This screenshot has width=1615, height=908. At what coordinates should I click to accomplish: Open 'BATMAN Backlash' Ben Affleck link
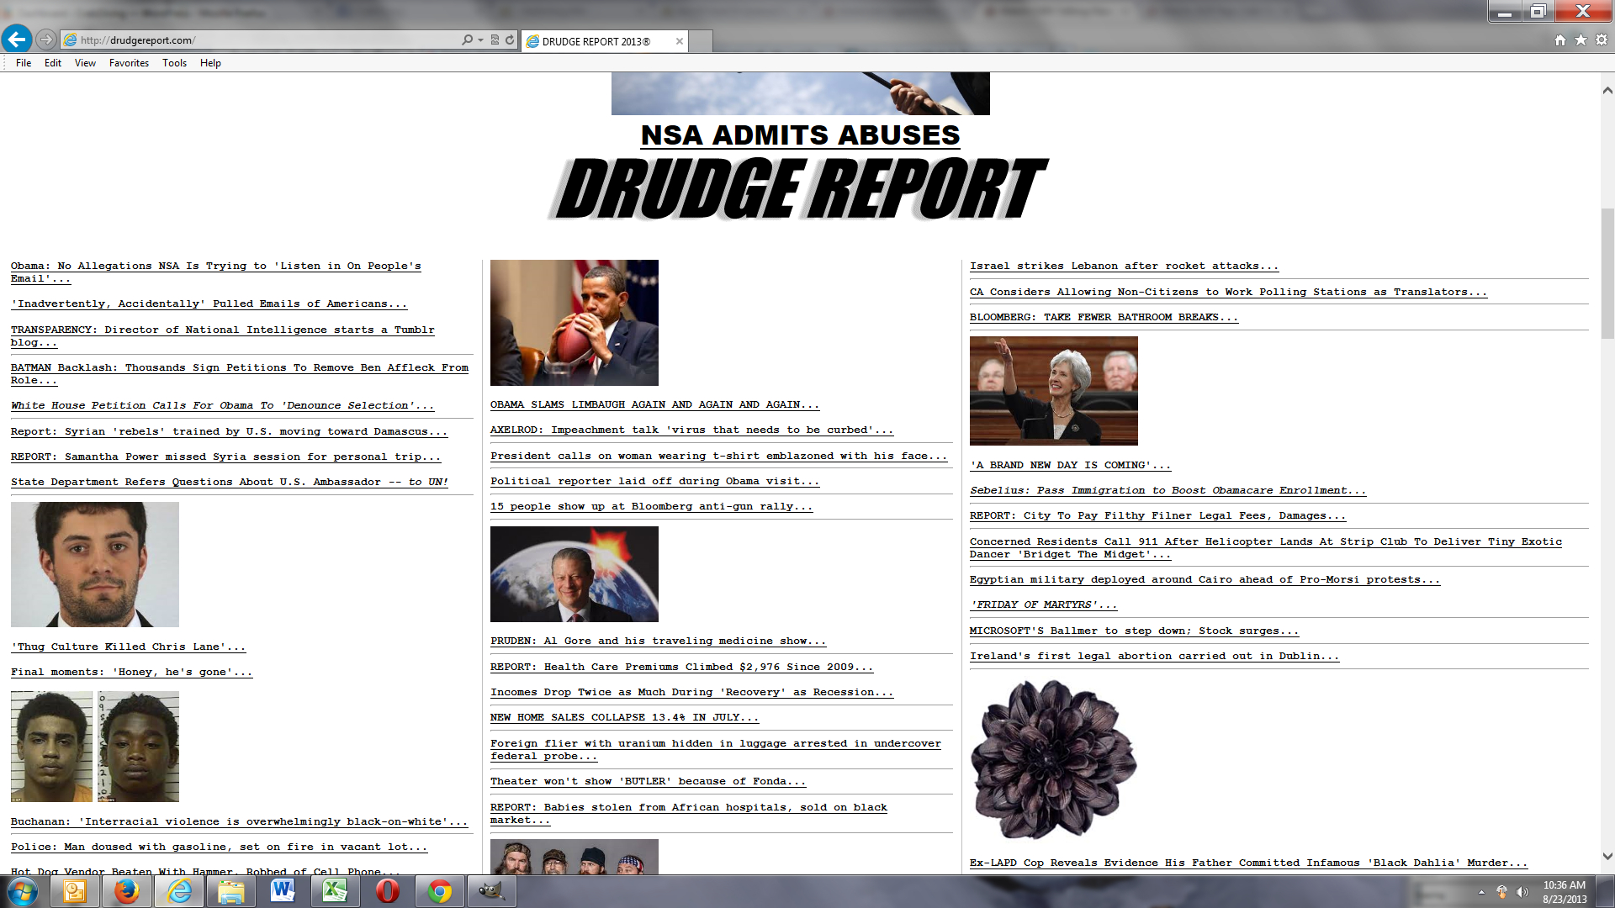[240, 374]
